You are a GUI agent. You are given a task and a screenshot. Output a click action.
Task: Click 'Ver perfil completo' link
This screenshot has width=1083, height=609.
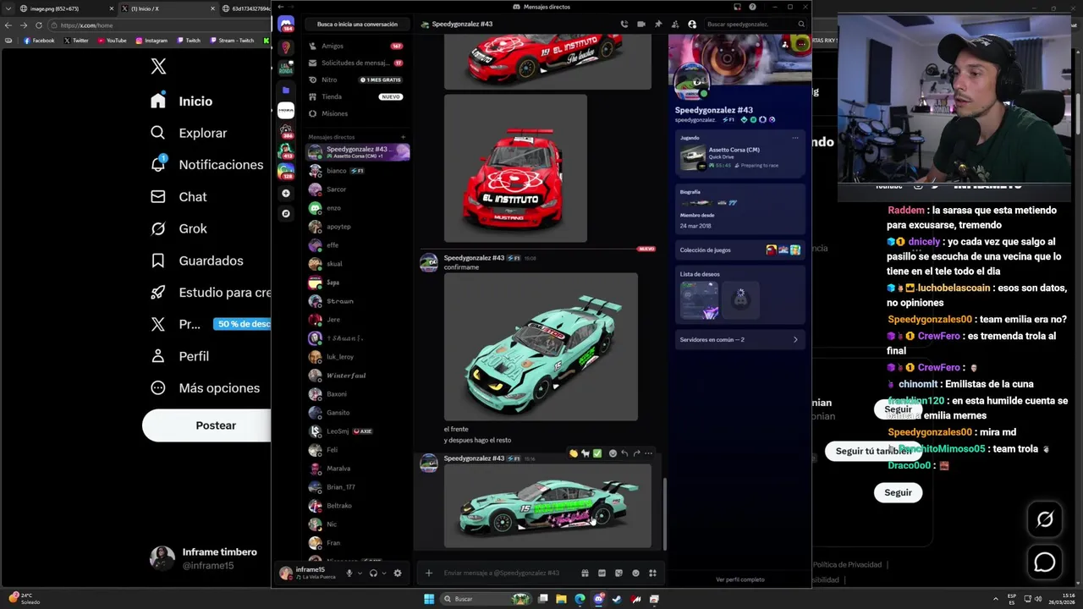[x=739, y=579]
